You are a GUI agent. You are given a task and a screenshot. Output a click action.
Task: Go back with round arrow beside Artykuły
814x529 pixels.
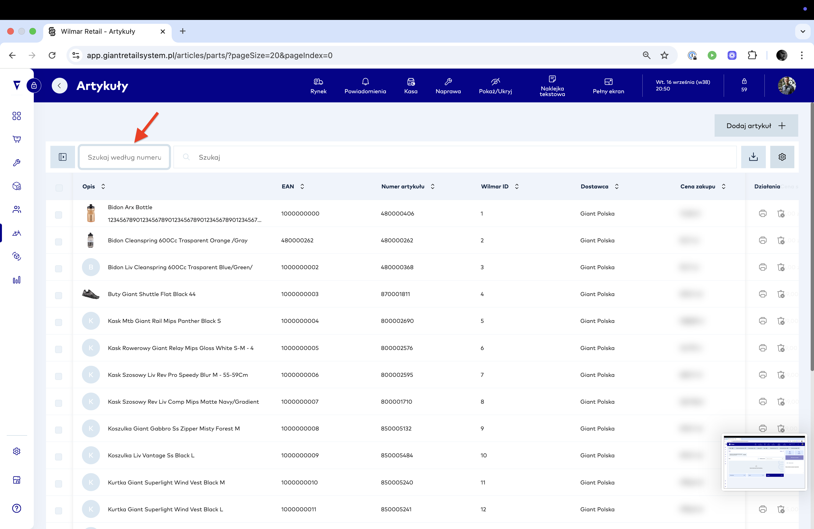coord(60,85)
